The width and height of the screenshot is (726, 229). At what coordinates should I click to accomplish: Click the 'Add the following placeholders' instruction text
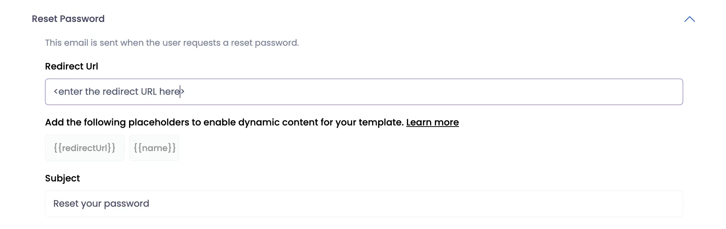224,122
